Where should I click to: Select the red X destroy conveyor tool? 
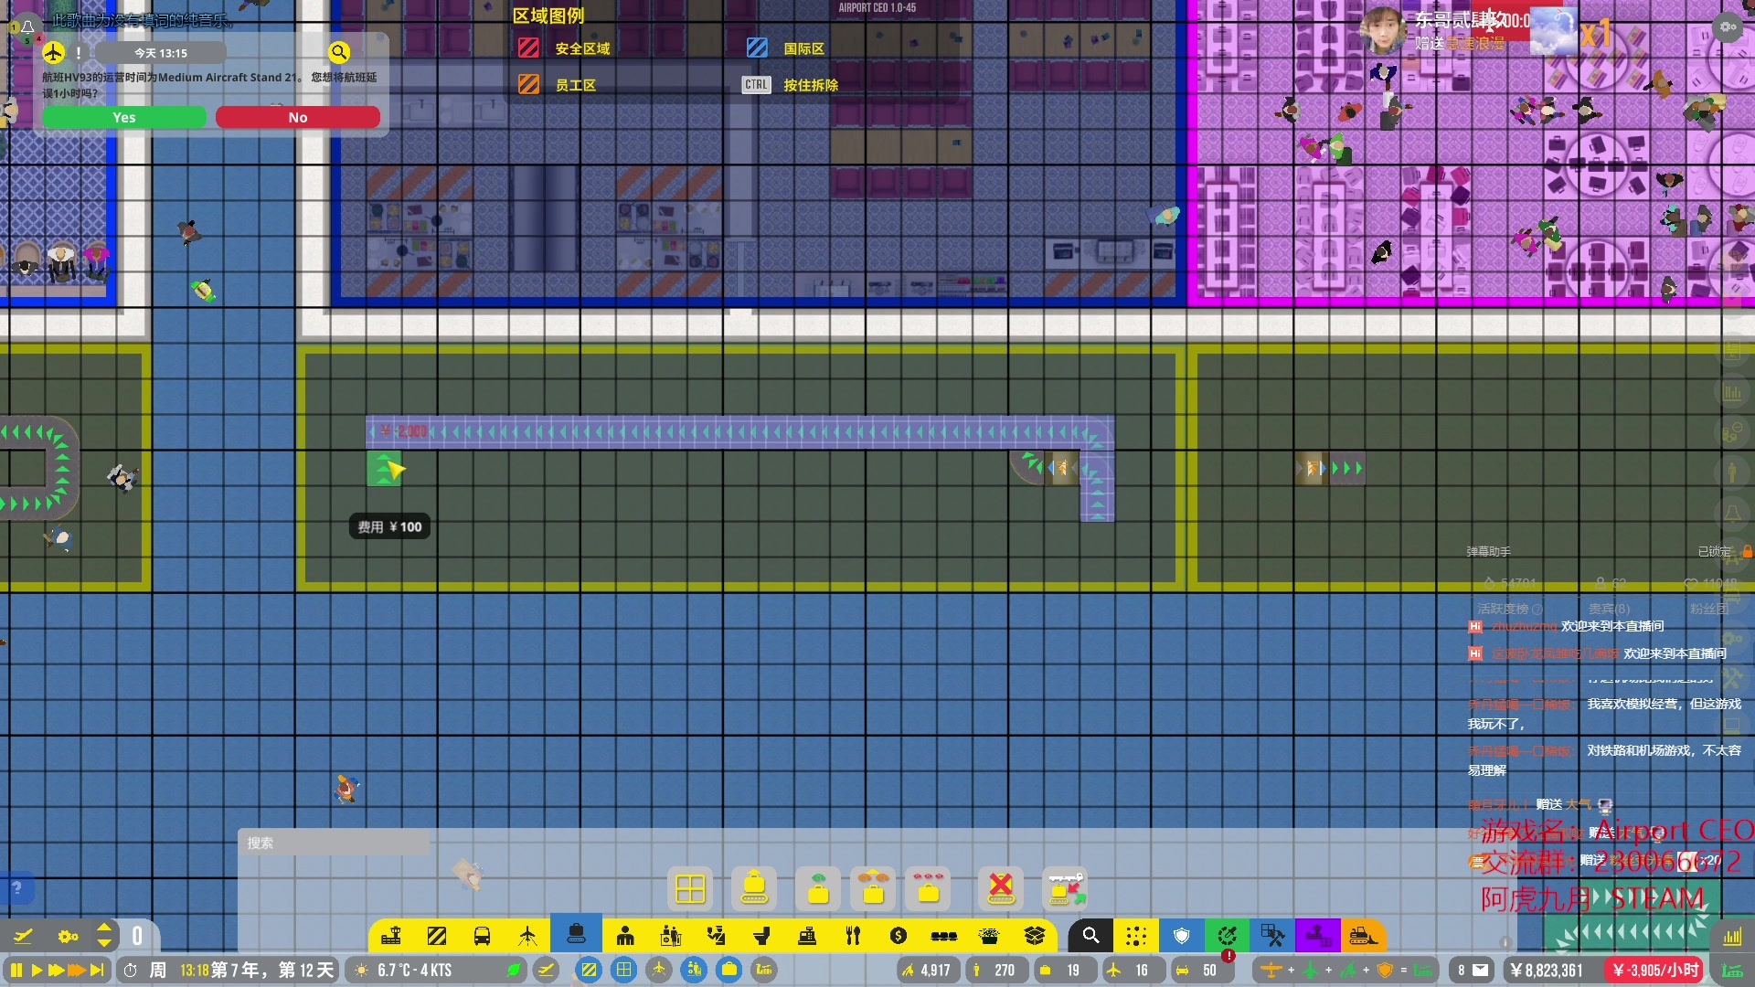pos(1001,888)
